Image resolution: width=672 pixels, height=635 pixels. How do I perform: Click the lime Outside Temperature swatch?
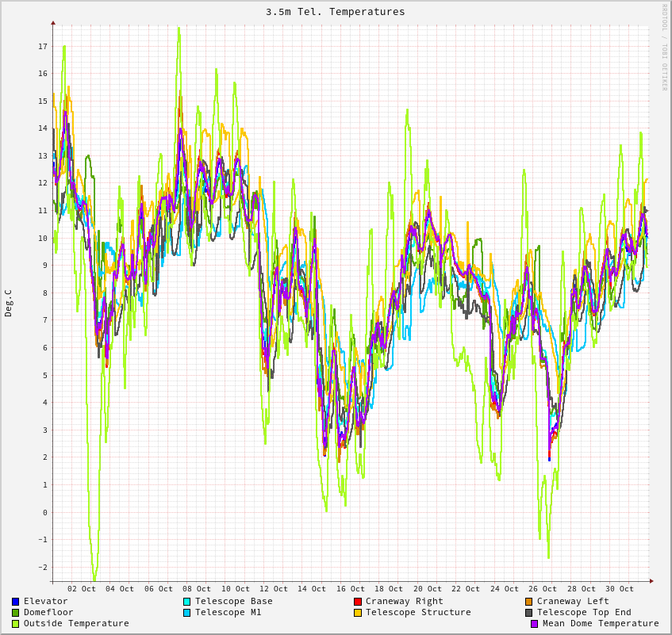(15, 624)
